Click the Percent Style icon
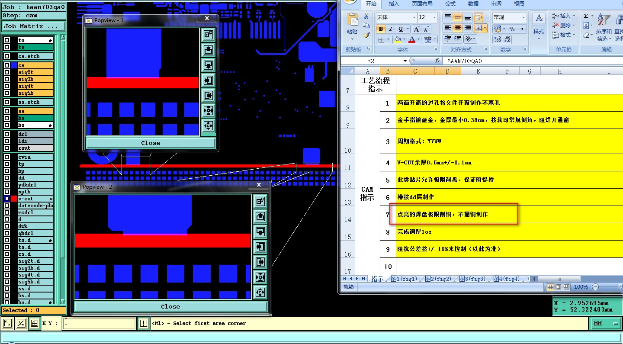The image size is (623, 344). click(x=512, y=29)
